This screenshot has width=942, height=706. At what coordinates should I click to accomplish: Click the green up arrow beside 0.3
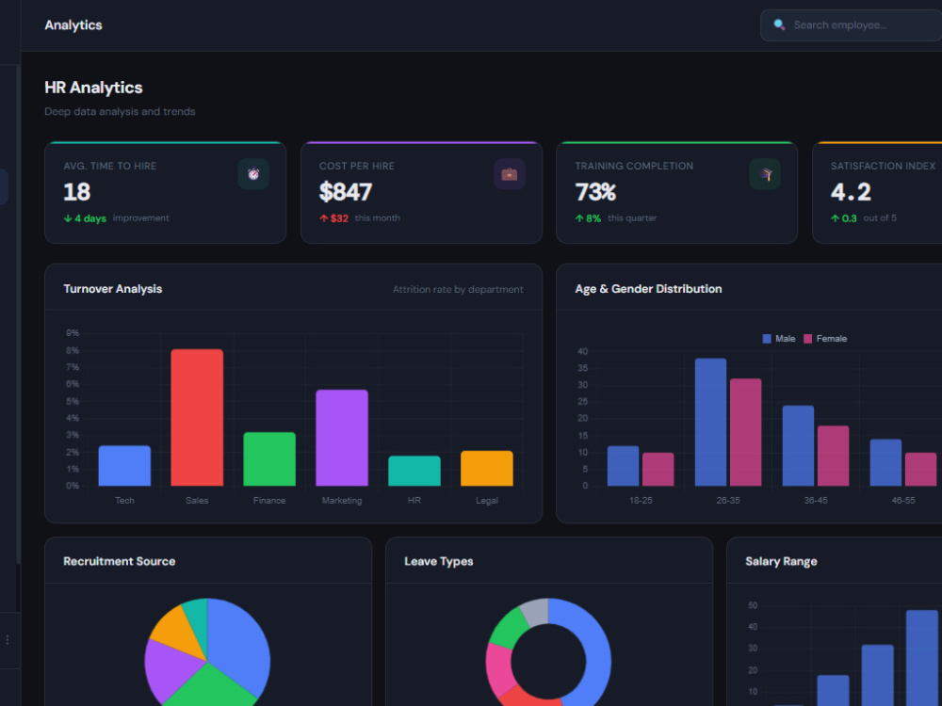pos(835,218)
